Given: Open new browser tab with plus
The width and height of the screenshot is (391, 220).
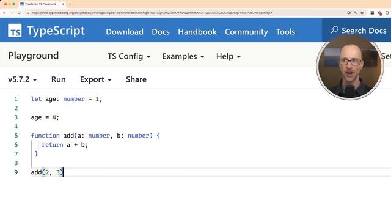Looking at the screenshot, I should (x=70, y=4).
